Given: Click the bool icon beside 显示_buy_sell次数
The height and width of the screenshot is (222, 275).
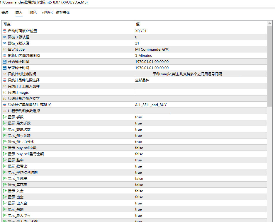Looking at the screenshot, I should coord(5,148).
